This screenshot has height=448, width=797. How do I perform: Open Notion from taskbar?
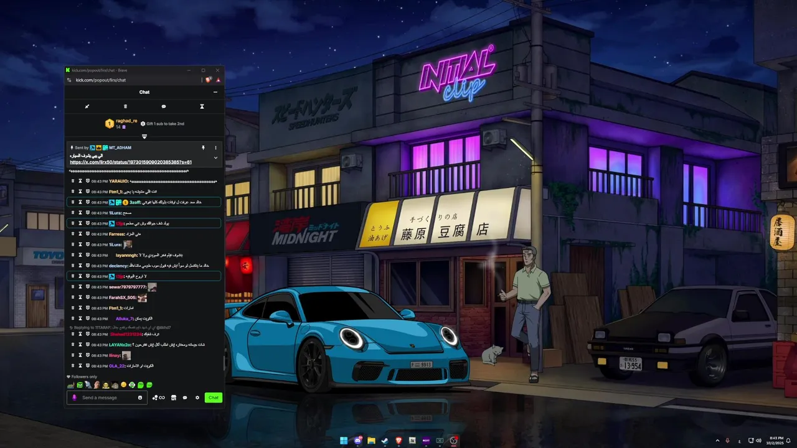[x=412, y=441]
